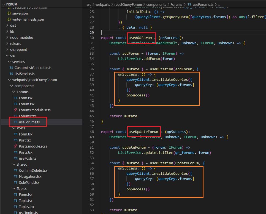
Task: Expand the sharepoint folder arrow
Action: tap(7, 49)
